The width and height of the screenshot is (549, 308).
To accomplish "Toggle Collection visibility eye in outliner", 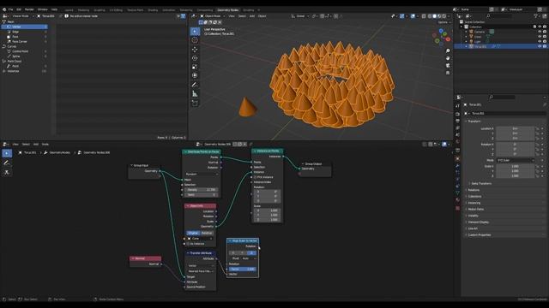I will (540, 27).
